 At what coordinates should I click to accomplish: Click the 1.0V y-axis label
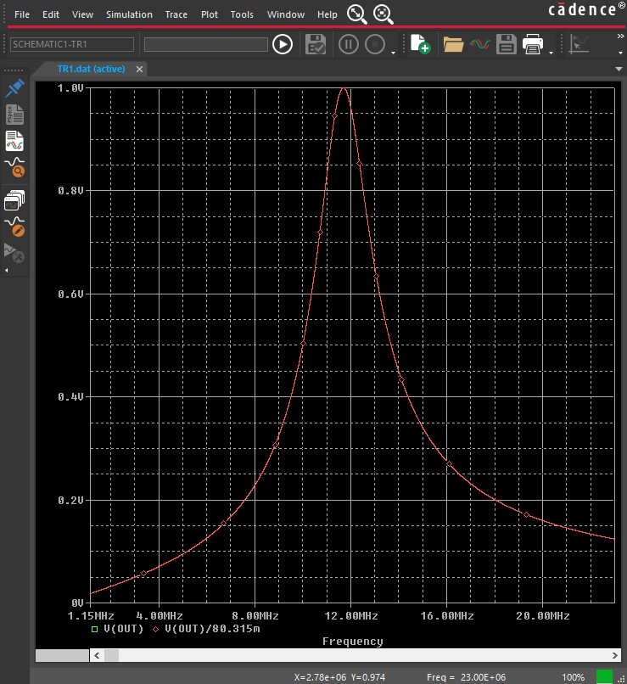point(70,88)
